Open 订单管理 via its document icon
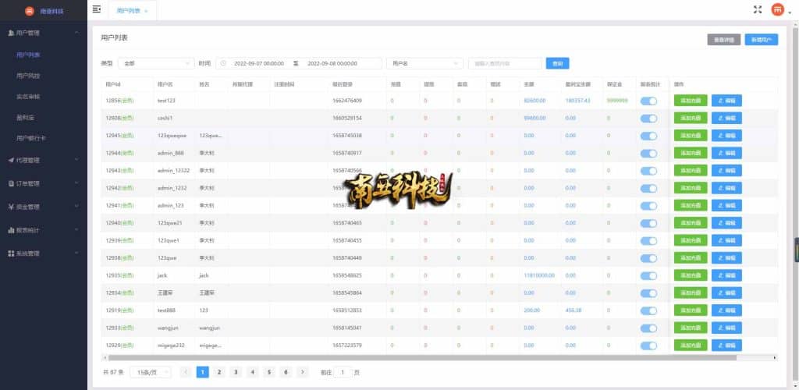The image size is (799, 390). (x=11, y=183)
